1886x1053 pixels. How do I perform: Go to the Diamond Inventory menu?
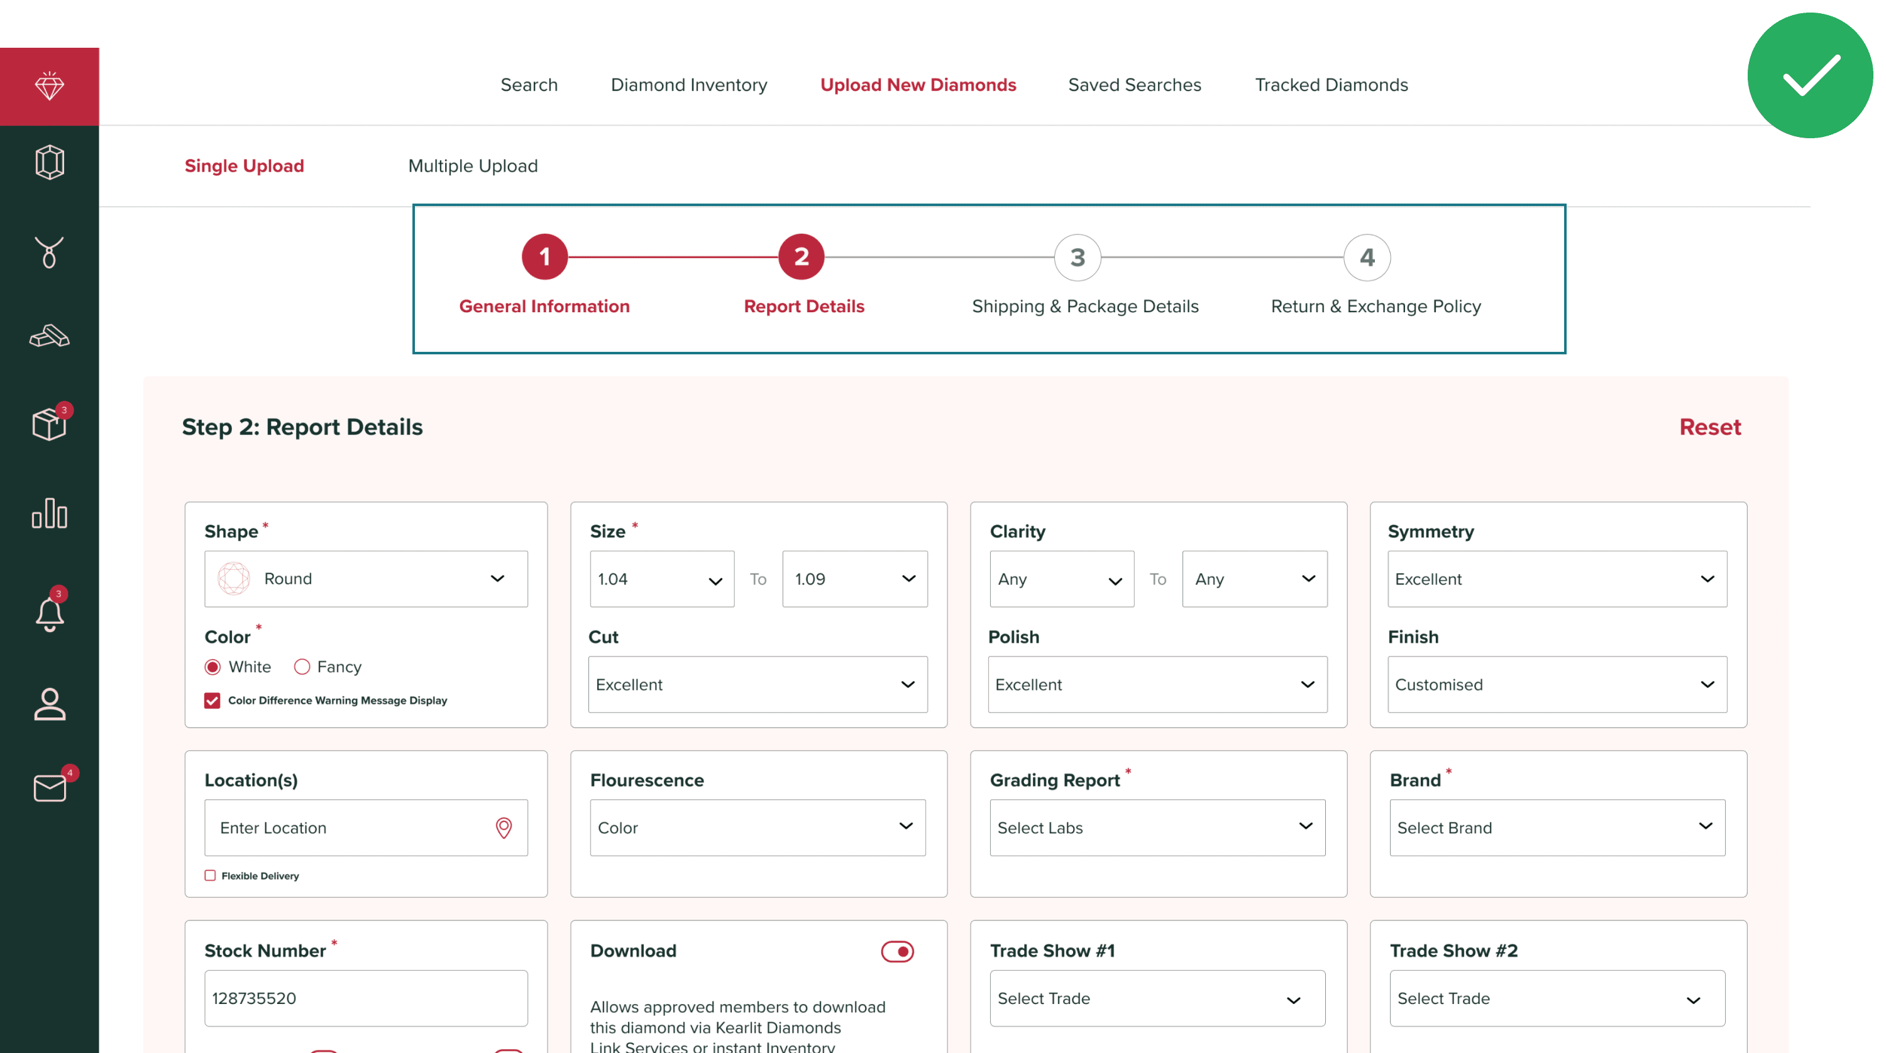click(x=688, y=85)
